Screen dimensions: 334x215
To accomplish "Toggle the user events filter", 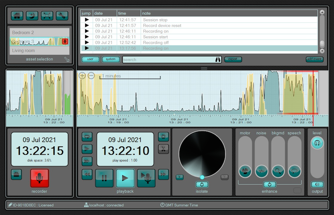I will pos(90,59).
